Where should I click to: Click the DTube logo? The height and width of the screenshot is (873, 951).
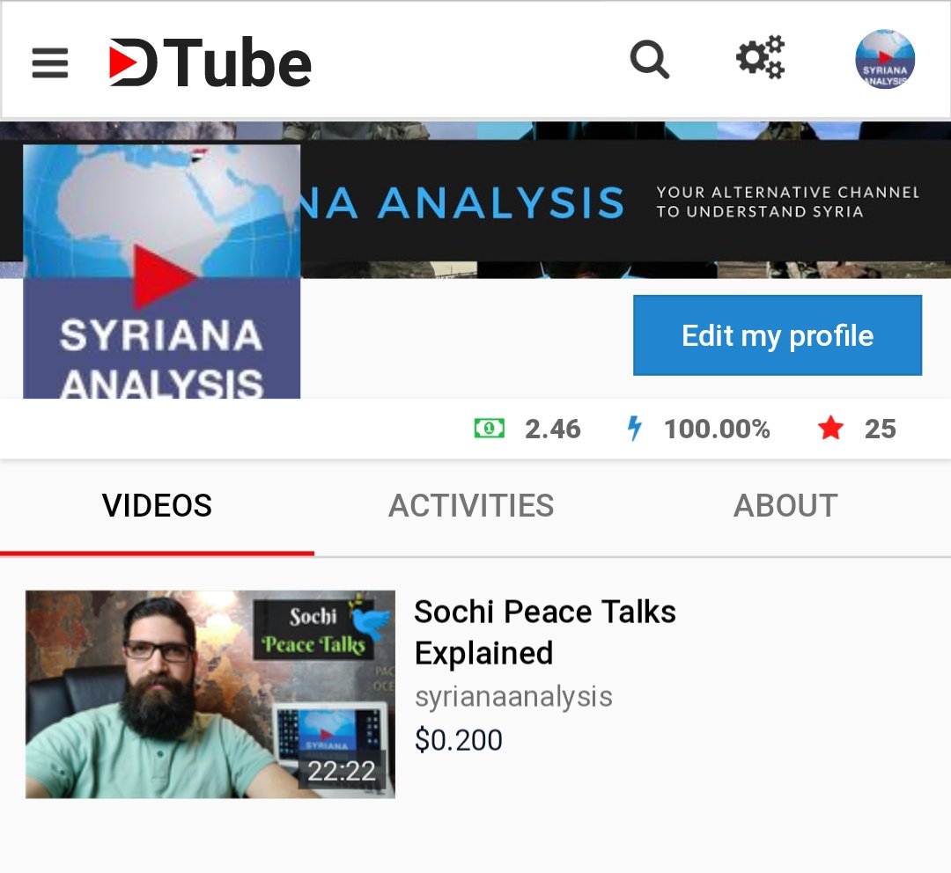(210, 62)
